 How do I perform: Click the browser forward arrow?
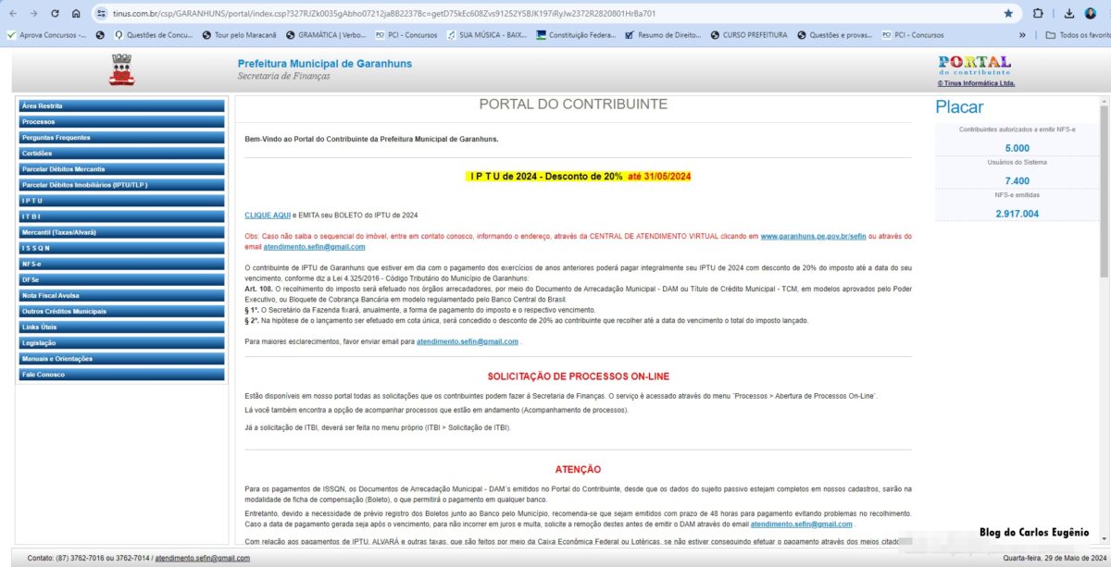[33, 14]
